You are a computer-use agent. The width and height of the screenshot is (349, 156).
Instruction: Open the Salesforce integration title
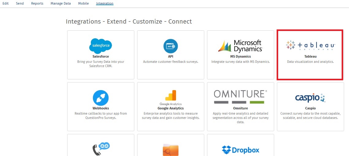pyautogui.click(x=101, y=56)
